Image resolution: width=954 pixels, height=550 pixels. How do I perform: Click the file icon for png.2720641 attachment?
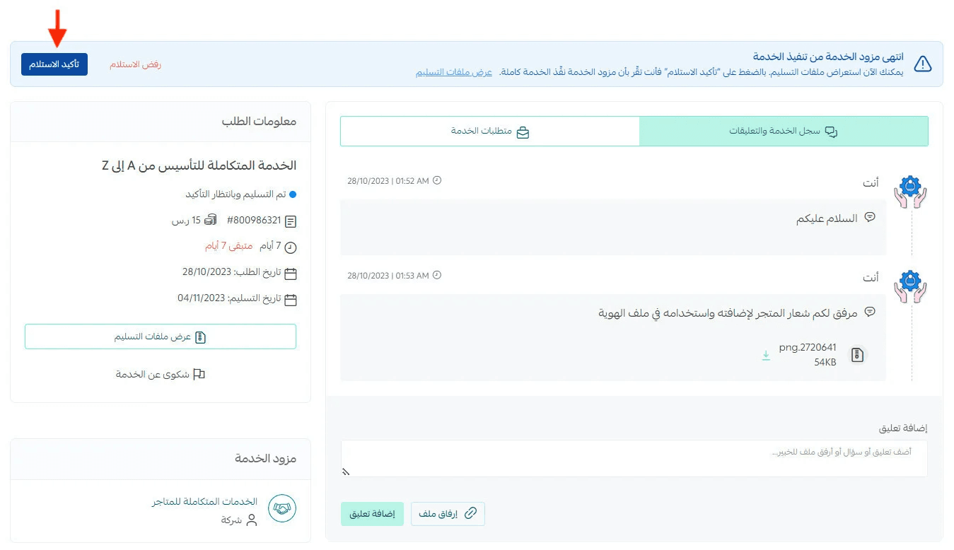[x=857, y=355]
